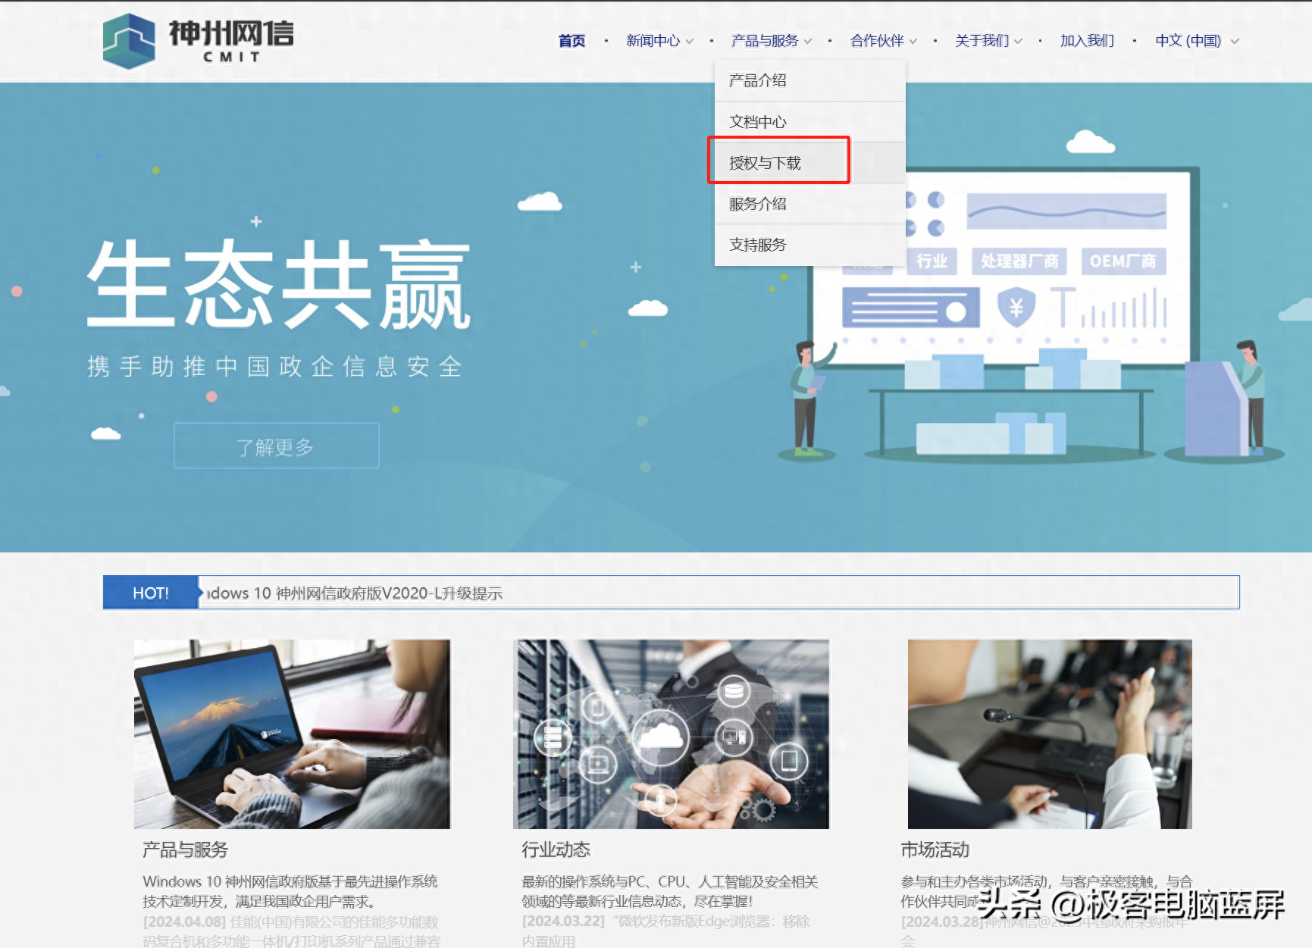Select 支持服务 from the dropdown
1312x948 pixels.
809,245
